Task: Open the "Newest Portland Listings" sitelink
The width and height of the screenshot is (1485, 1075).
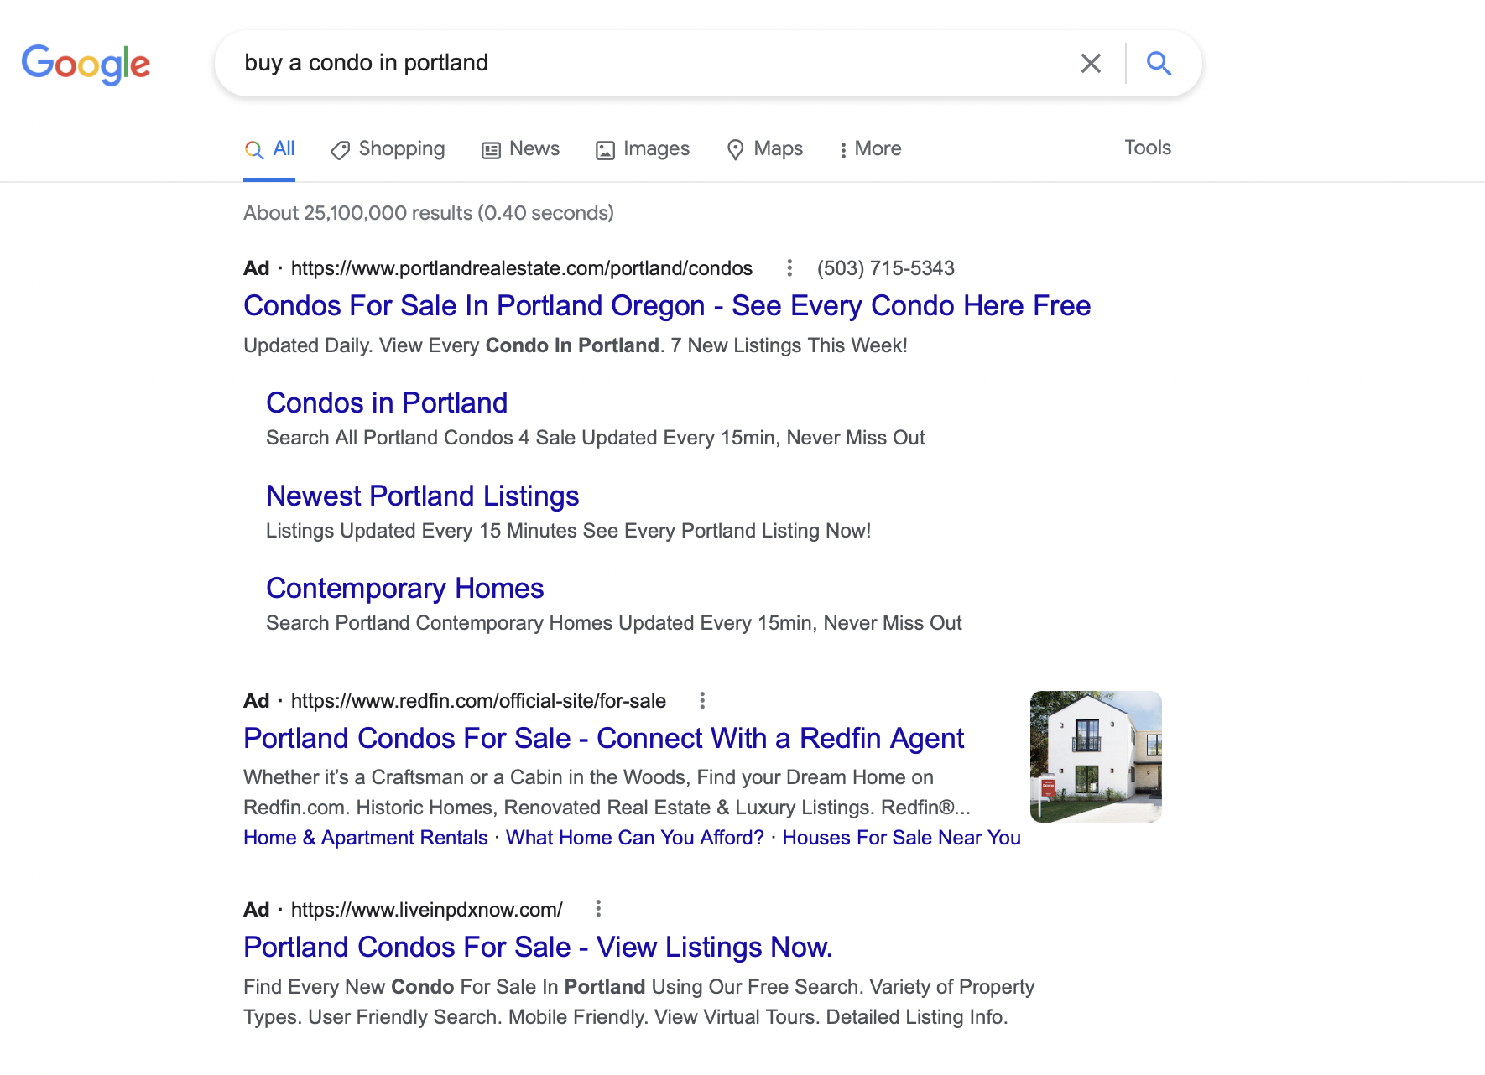Action: pos(422,496)
